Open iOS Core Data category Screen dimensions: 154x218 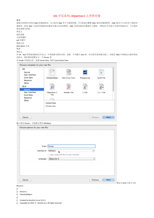coord(28,78)
